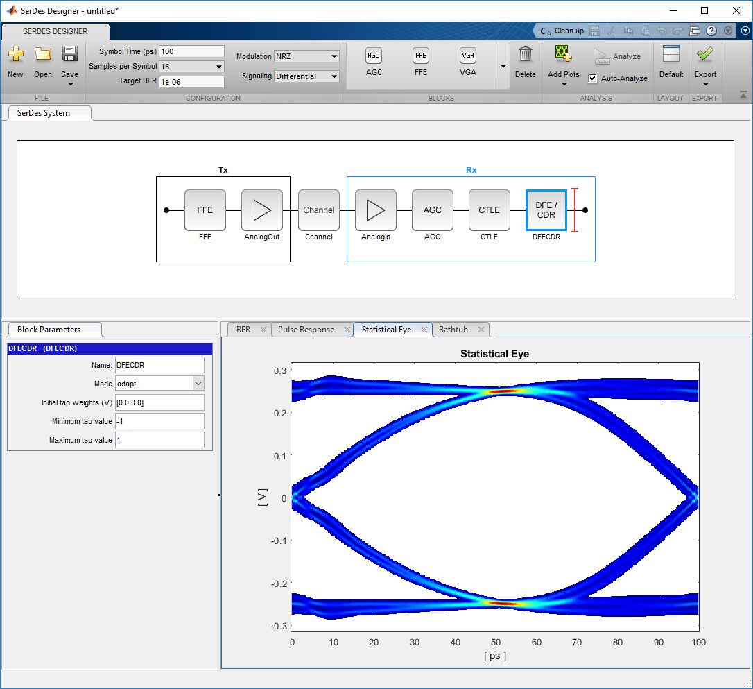This screenshot has height=689, width=753.
Task: Switch to the Pulse Response tab
Action: (x=307, y=330)
